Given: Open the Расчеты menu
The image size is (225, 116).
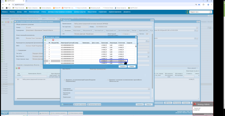Looking at the screenshot, I should point(12,12).
